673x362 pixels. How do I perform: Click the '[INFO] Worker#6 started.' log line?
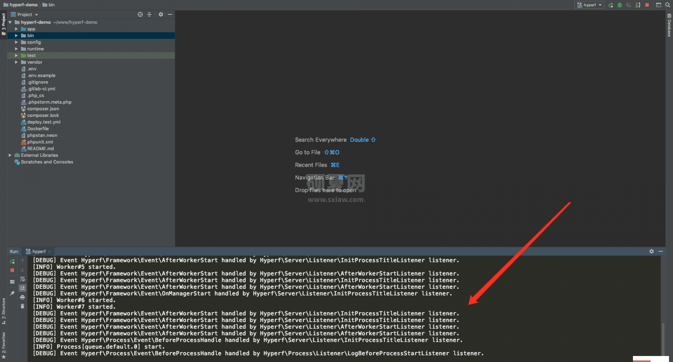(x=74, y=300)
